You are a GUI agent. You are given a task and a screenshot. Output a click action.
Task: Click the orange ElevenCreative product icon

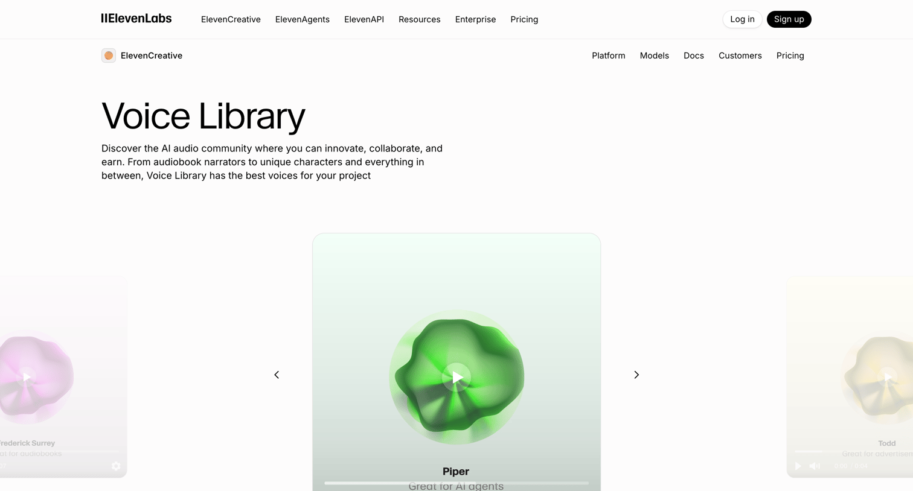(109, 55)
